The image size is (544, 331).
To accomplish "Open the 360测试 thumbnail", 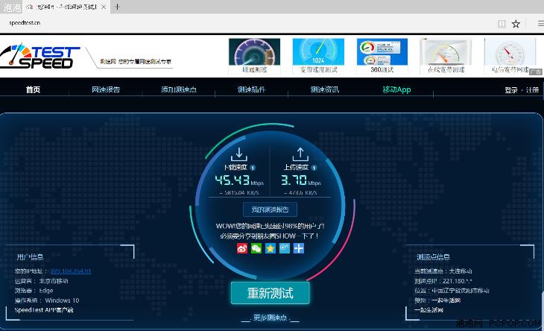I will coord(382,55).
